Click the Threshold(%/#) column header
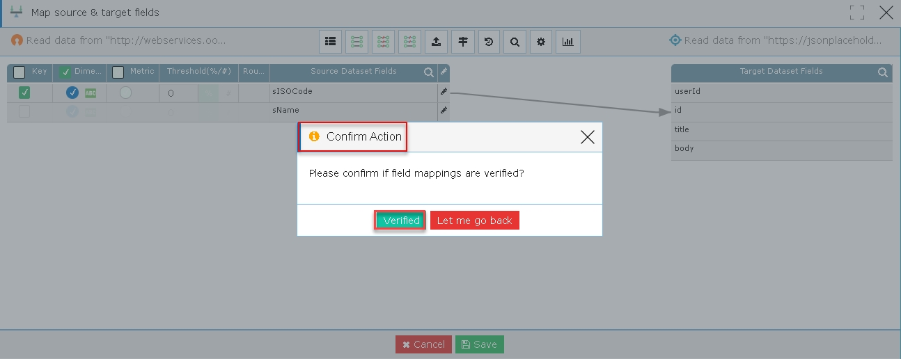Screen dimensions: 901x359 click(x=198, y=71)
